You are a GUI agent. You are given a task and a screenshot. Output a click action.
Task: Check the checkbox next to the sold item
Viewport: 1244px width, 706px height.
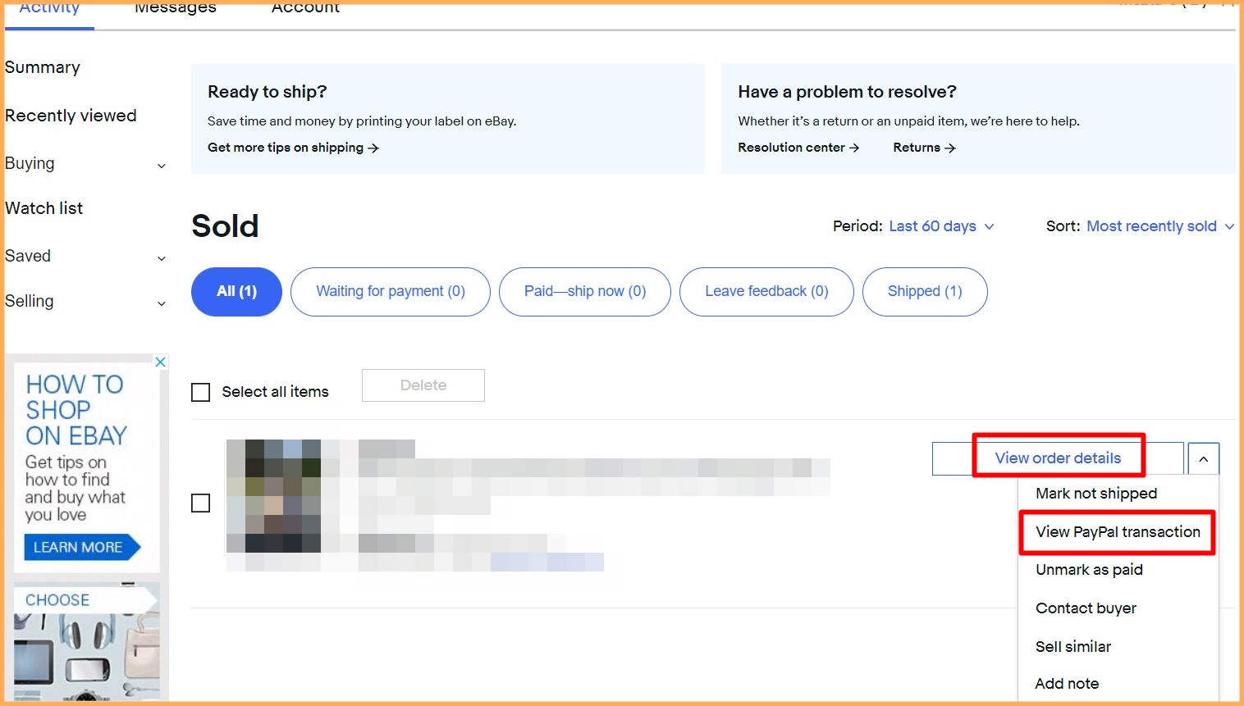tap(200, 503)
